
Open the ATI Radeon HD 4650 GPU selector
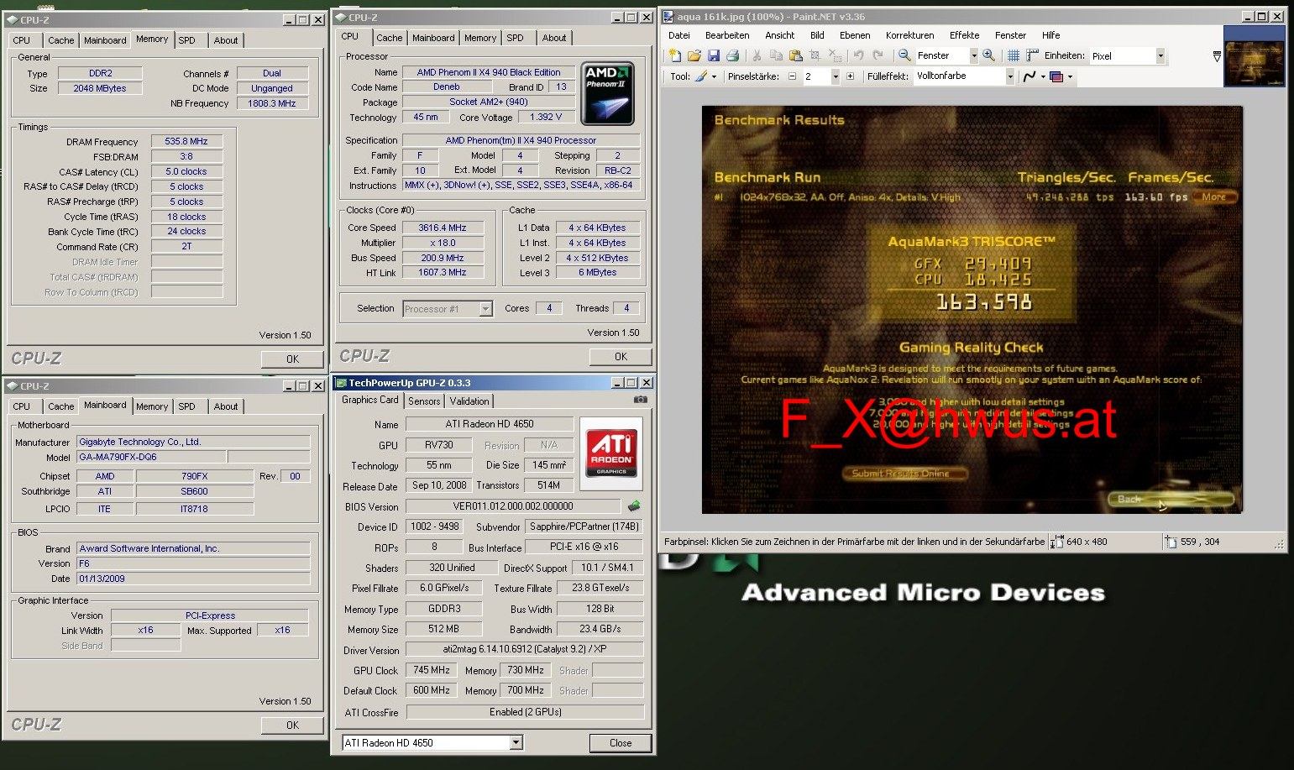pyautogui.click(x=516, y=742)
